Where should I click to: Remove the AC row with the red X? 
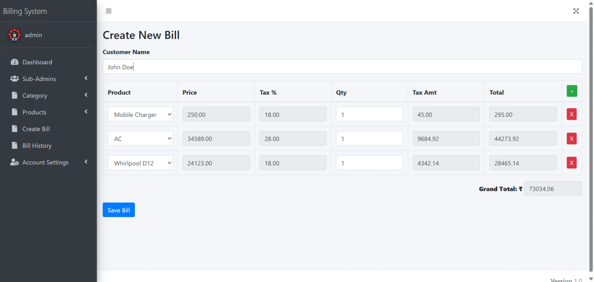tap(571, 138)
